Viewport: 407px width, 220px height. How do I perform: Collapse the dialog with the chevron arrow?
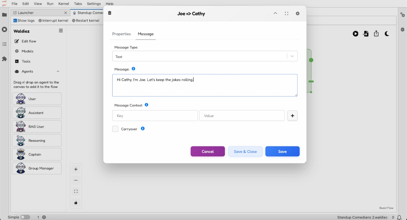[275, 13]
